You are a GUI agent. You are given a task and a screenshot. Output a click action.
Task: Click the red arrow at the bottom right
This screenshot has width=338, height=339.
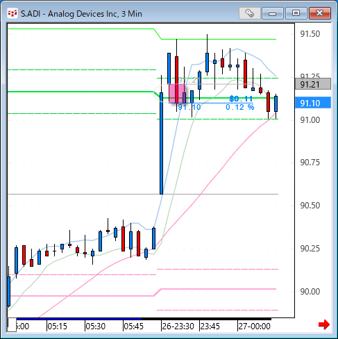click(324, 324)
